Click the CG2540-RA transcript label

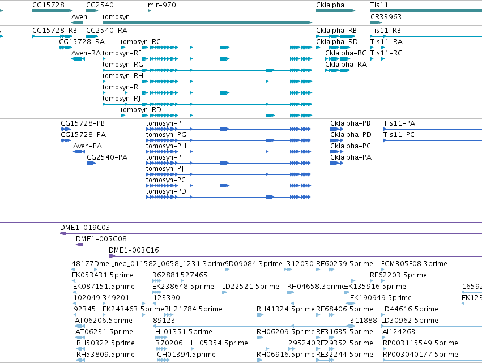[x=106, y=31]
